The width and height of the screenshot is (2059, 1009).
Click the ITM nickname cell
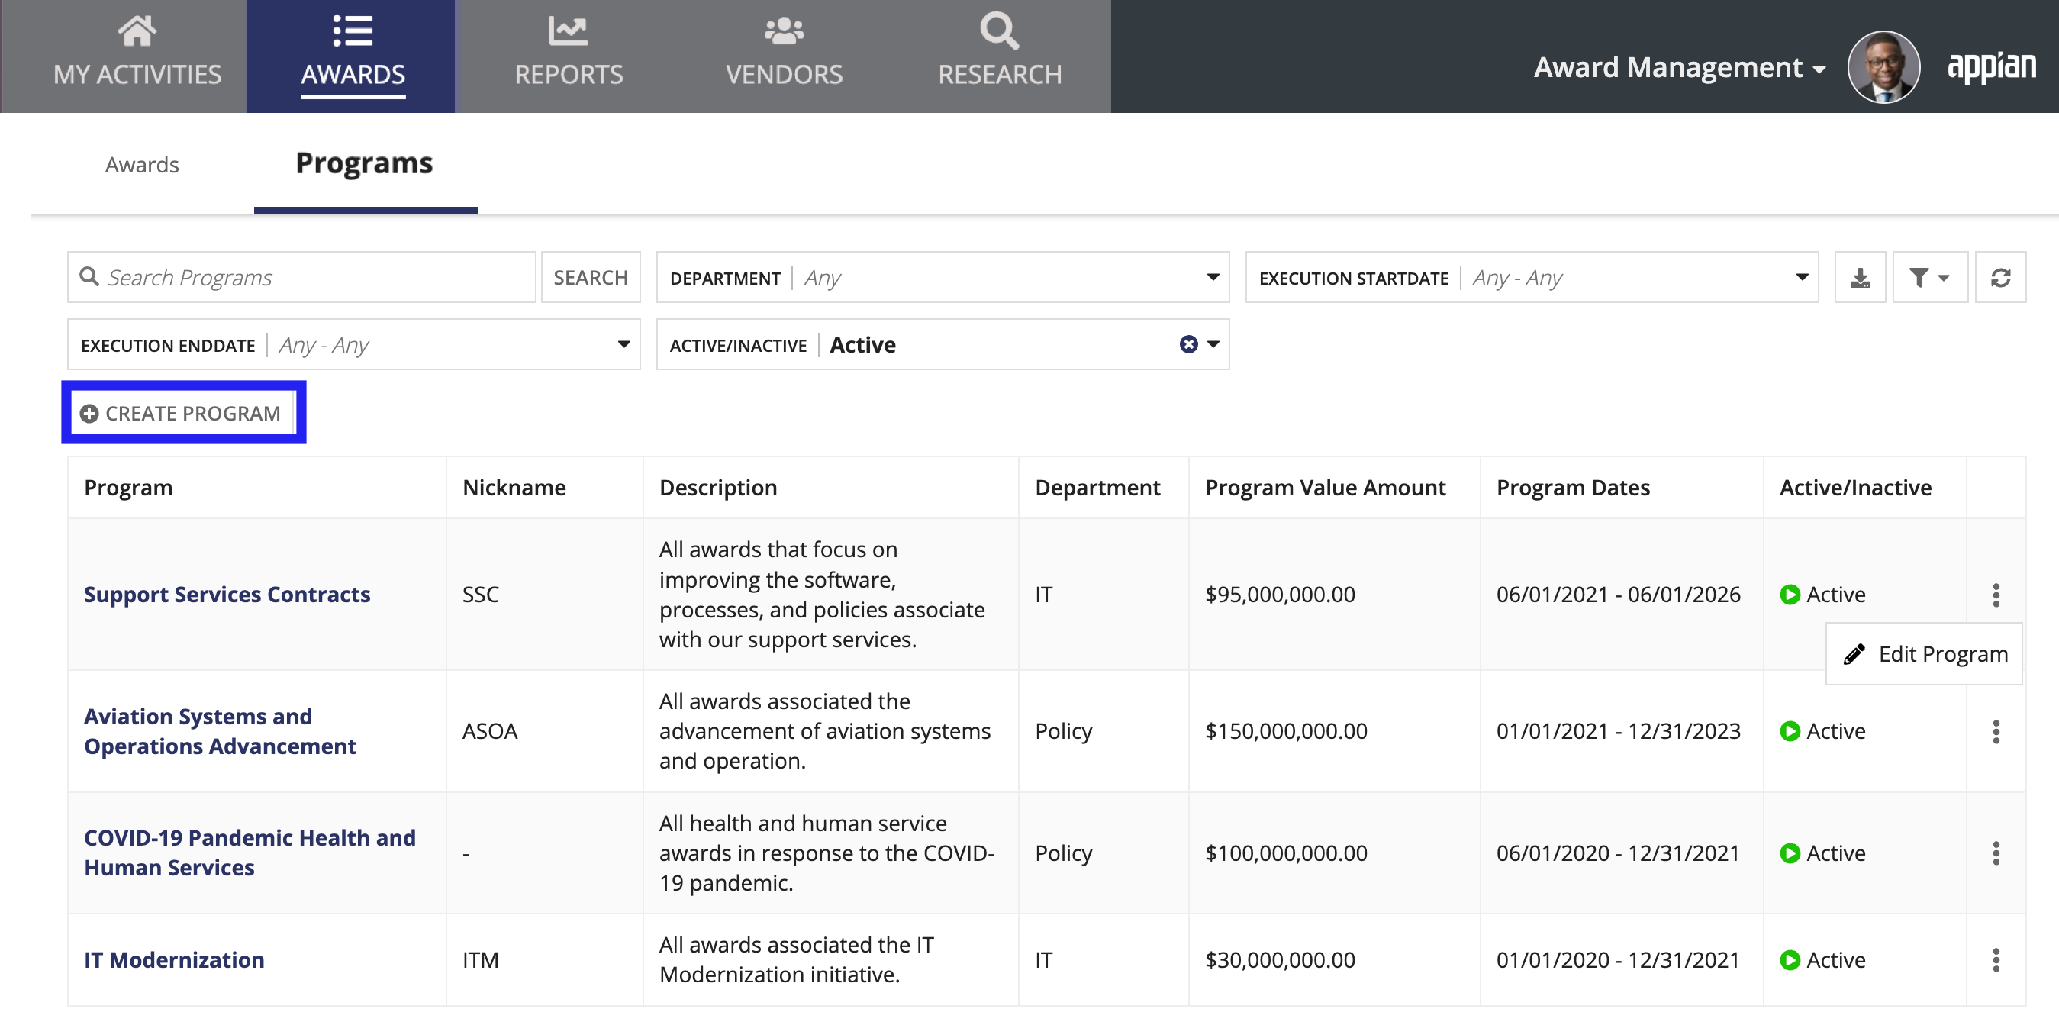coord(480,959)
